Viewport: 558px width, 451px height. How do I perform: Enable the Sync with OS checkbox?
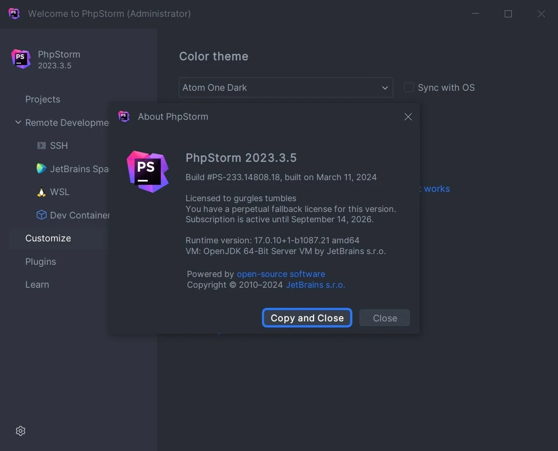pyautogui.click(x=408, y=87)
